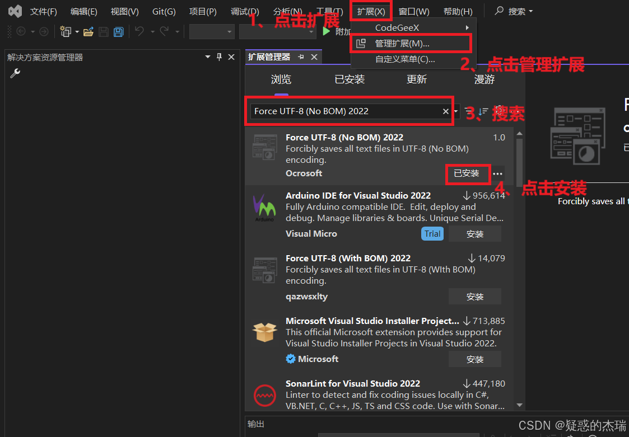The image size is (629, 437).
Task: Select 管理扩展(M)... menu entry
Action: [x=411, y=43]
